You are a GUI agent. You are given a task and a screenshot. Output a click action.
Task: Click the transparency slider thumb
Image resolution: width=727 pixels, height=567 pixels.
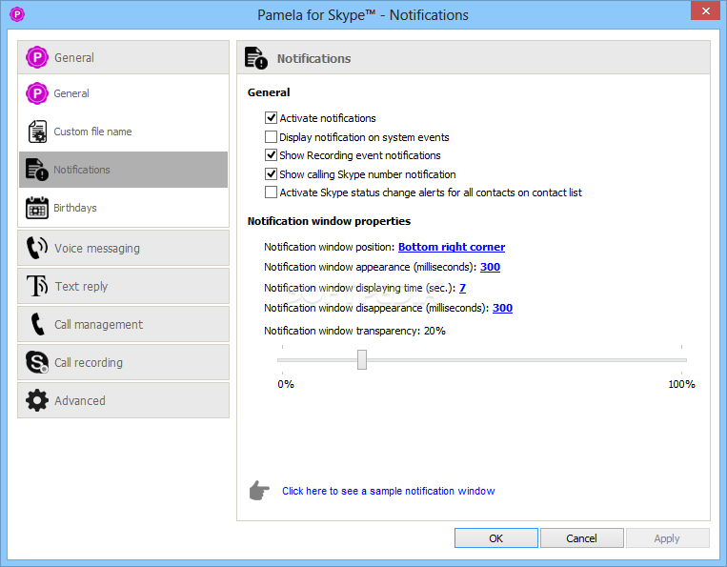[x=362, y=360]
